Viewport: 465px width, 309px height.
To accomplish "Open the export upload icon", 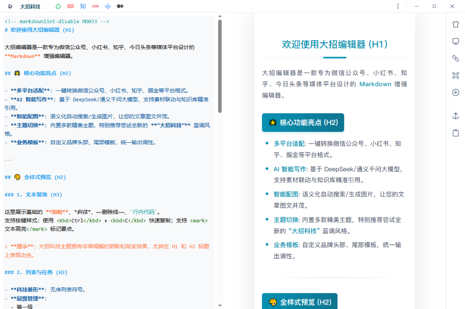I will point(455,116).
